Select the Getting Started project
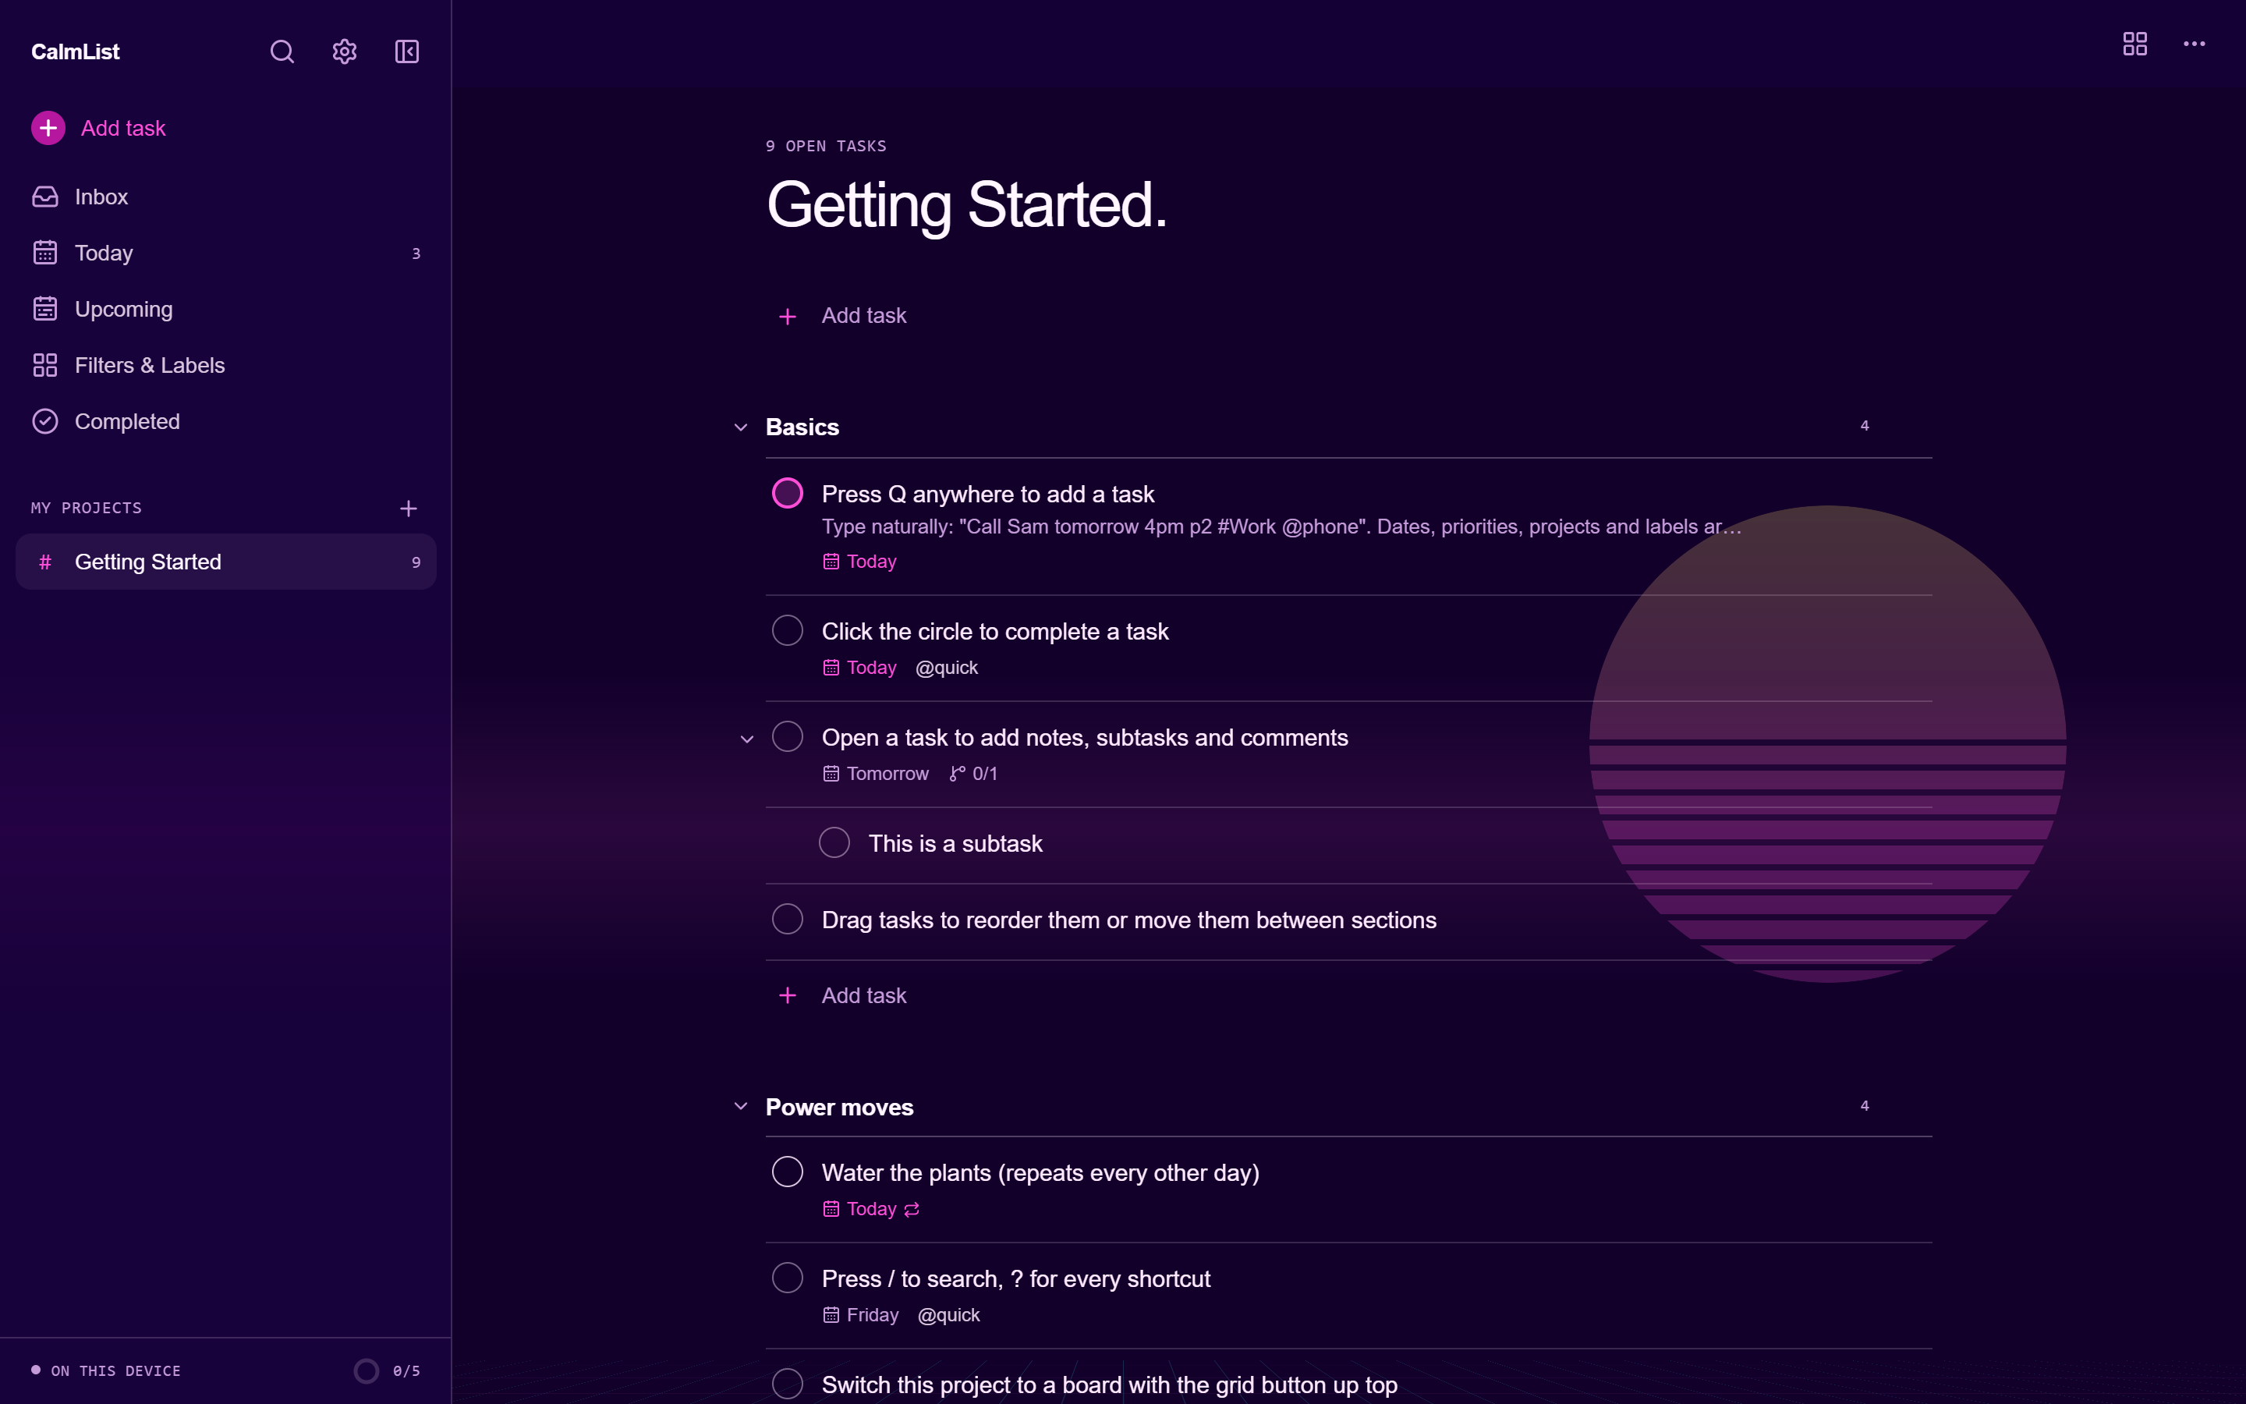This screenshot has width=2246, height=1404. [225, 562]
